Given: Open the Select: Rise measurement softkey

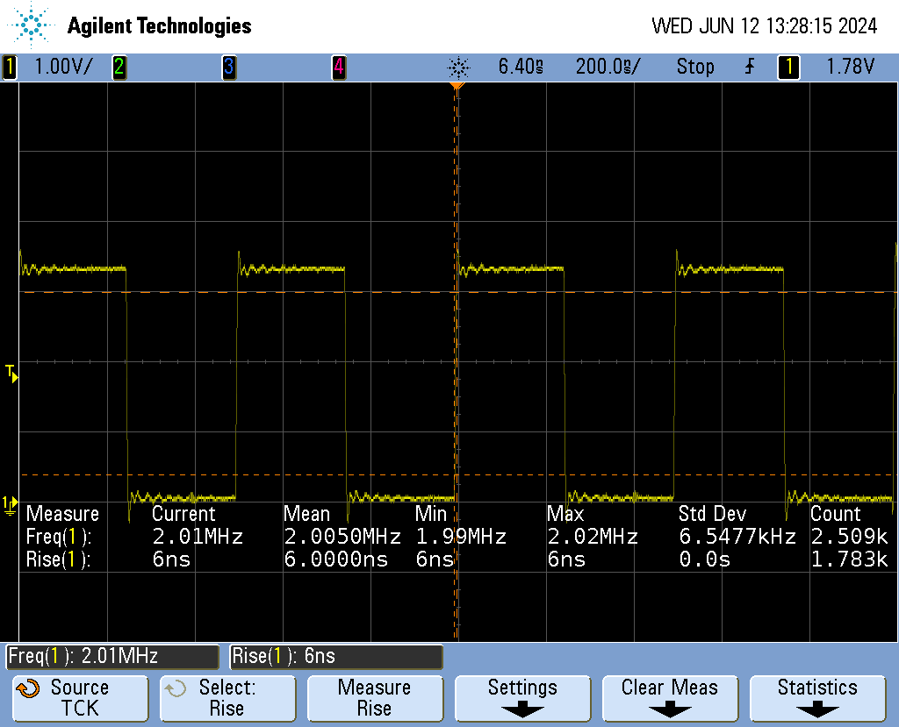Looking at the screenshot, I should pos(227,698).
